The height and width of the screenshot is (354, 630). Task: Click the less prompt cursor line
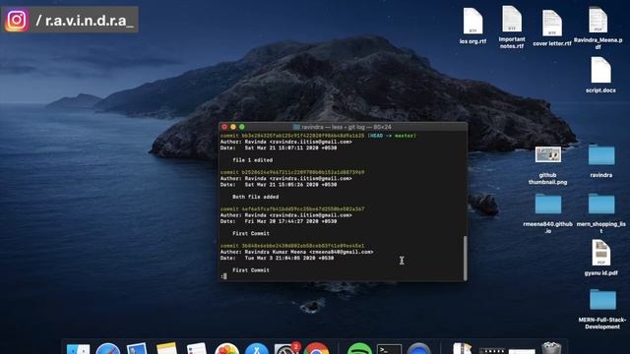coord(223,276)
